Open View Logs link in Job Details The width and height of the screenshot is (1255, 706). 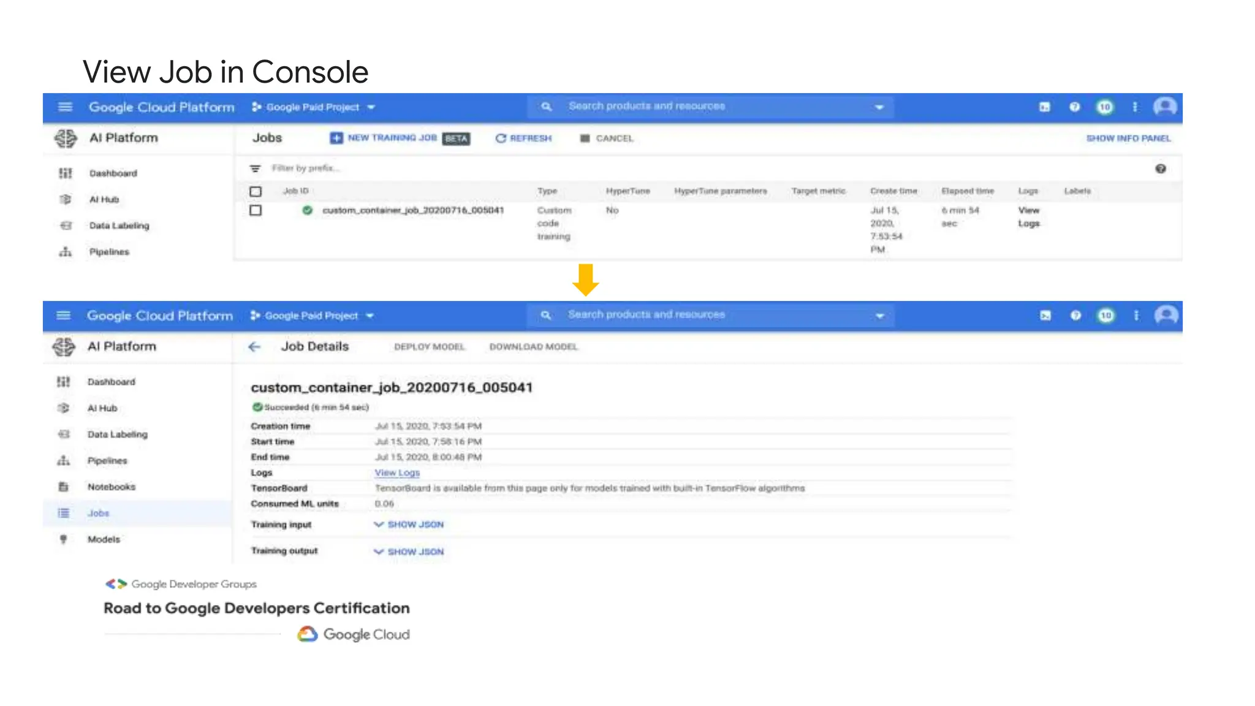[397, 473]
